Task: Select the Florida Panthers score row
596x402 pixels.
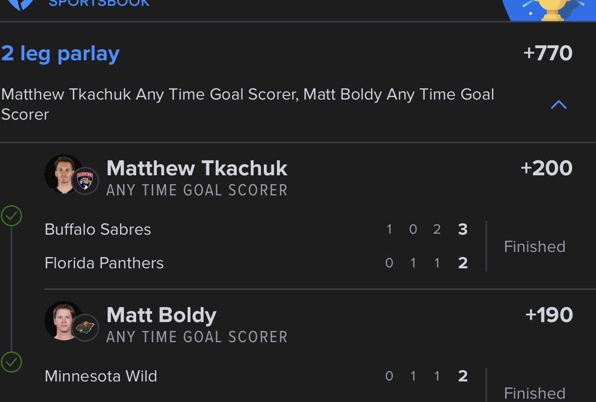Action: pos(256,263)
